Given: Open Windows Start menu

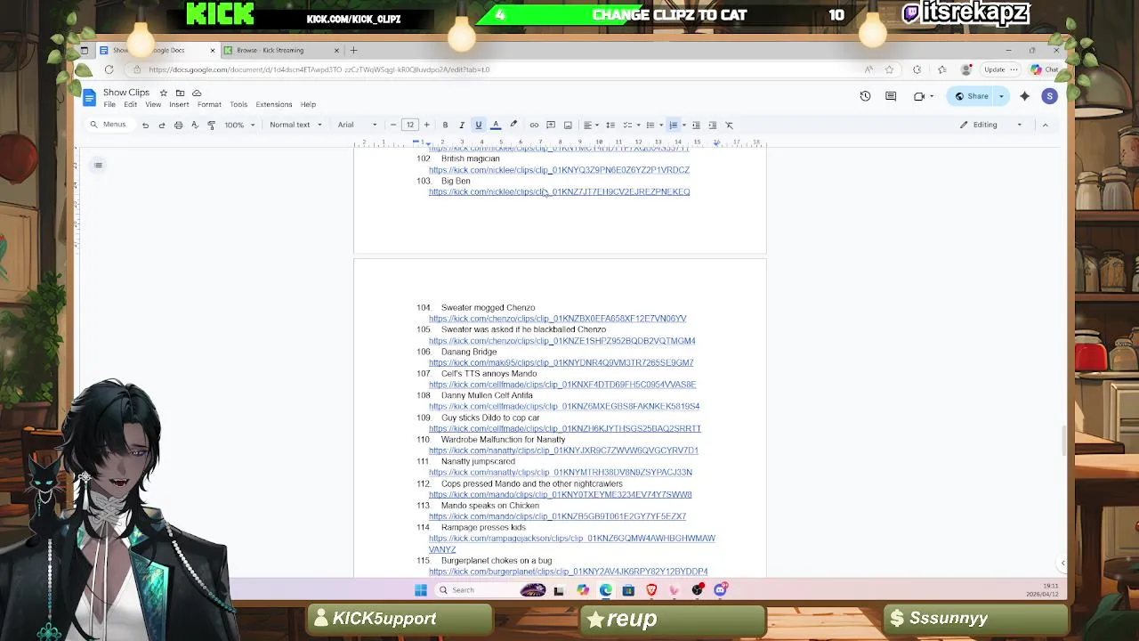Looking at the screenshot, I should (420, 590).
